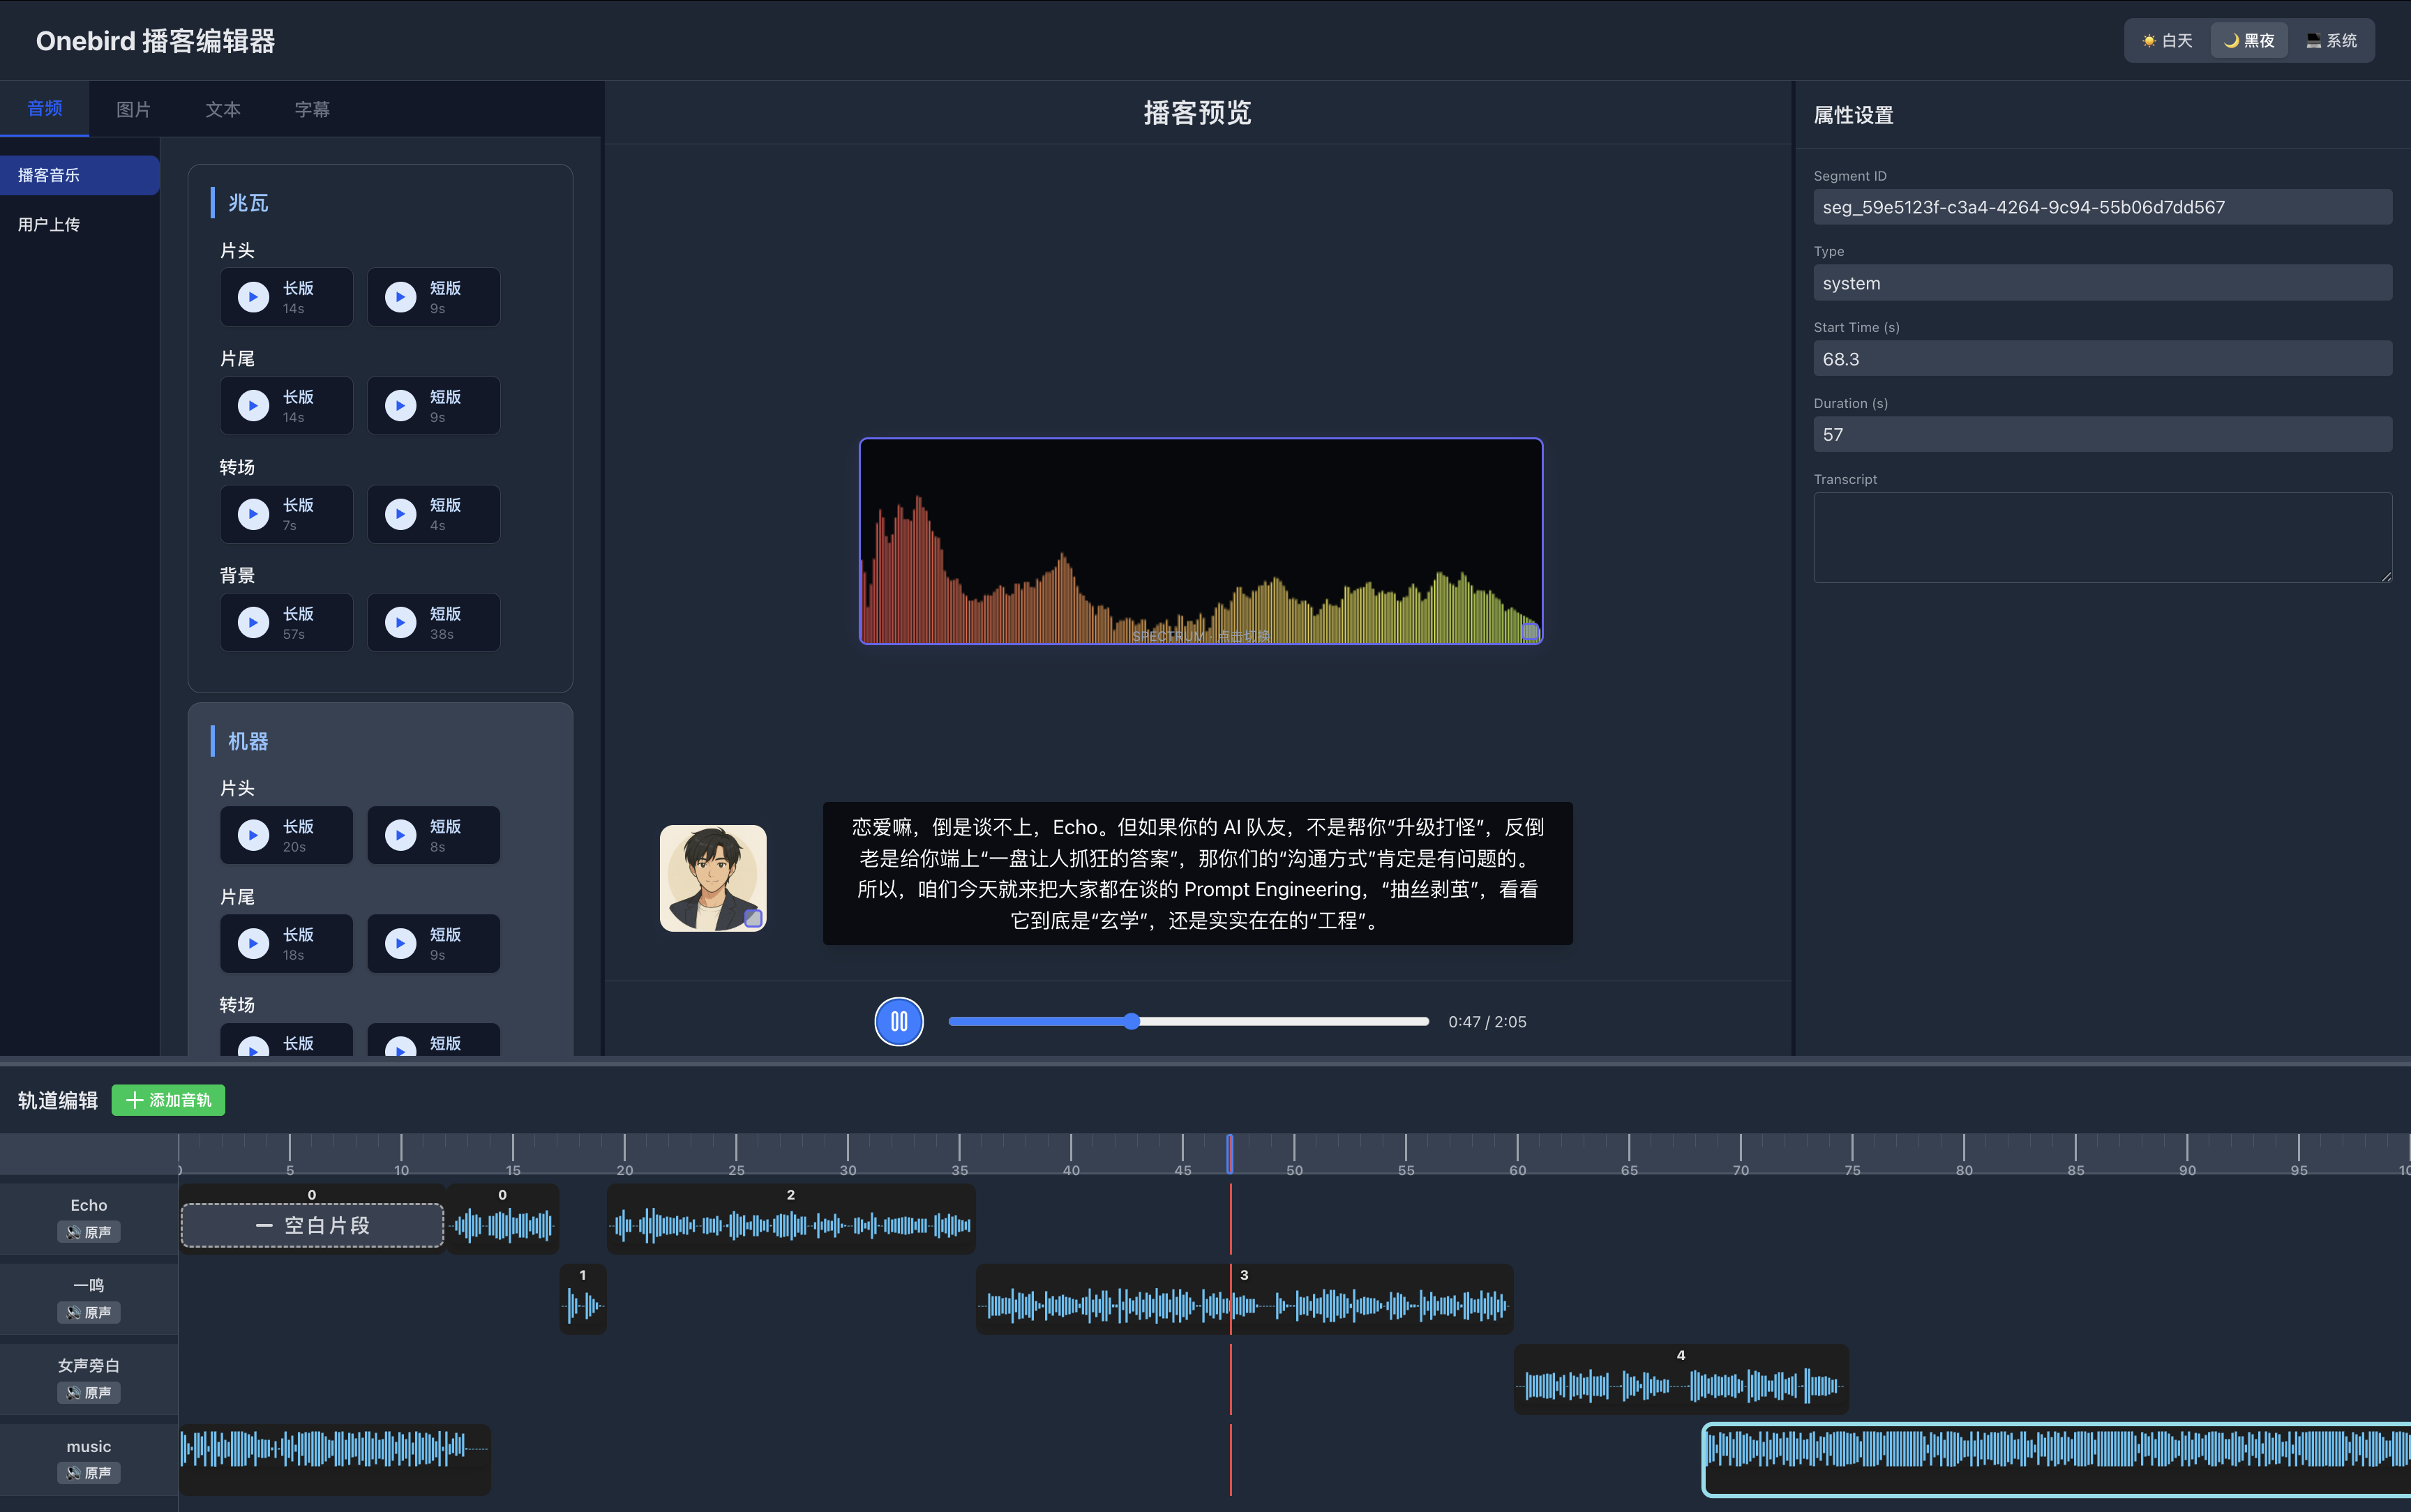This screenshot has width=2411, height=1512.
Task: Collapse the 机器 sound section
Action: 248,740
